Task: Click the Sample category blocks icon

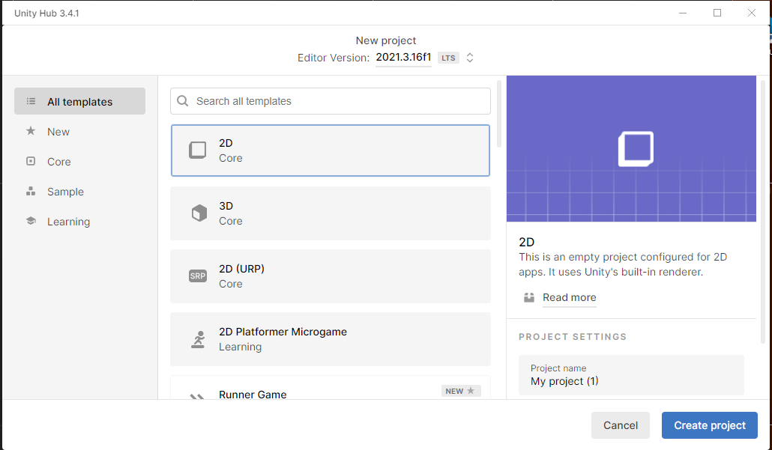Action: tap(31, 191)
